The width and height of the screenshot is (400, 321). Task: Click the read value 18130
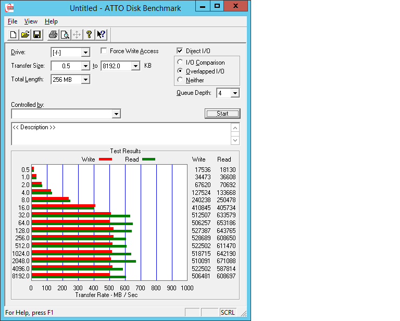228,170
